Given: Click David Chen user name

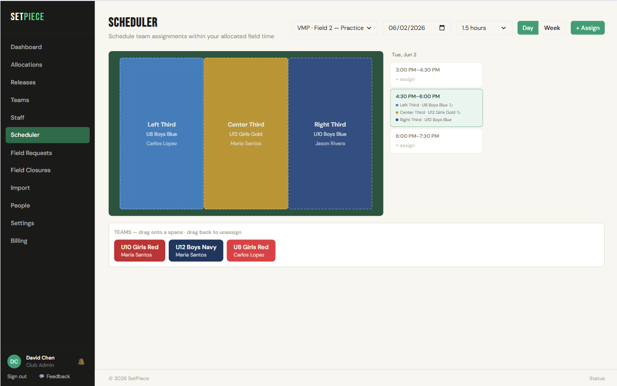Looking at the screenshot, I should pyautogui.click(x=40, y=358).
